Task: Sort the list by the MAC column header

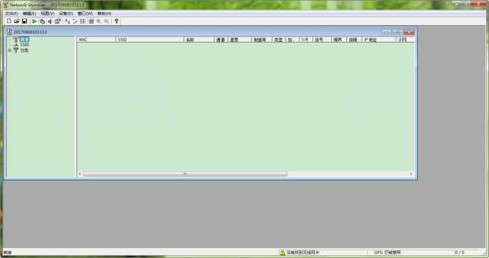Action: tap(96, 40)
